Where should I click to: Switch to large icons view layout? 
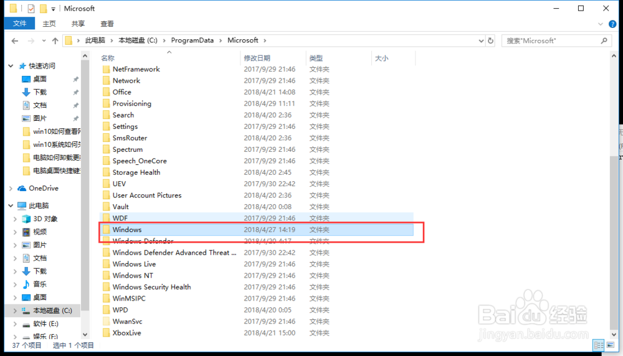click(611, 345)
